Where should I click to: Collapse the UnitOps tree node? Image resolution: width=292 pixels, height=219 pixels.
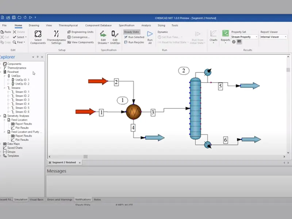[x=4, y=76]
